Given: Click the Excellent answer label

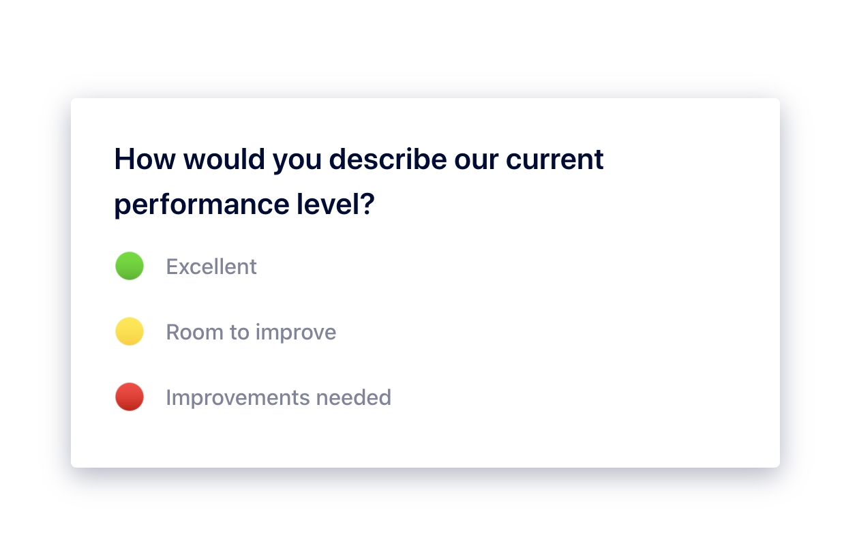Looking at the screenshot, I should coord(211,267).
